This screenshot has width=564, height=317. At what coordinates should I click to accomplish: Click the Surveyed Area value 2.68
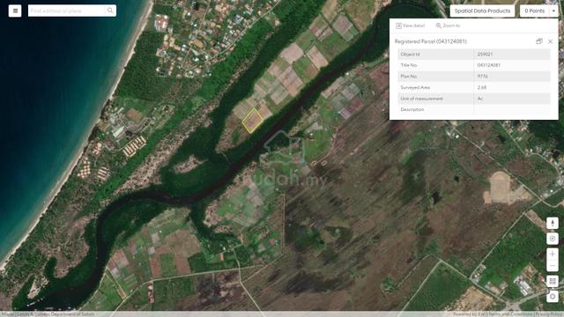pyautogui.click(x=482, y=87)
